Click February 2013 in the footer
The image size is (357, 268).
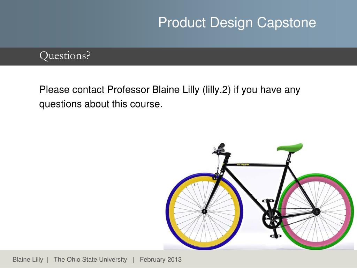161,260
